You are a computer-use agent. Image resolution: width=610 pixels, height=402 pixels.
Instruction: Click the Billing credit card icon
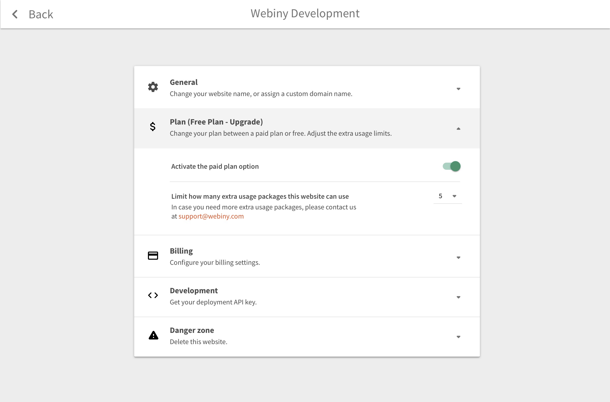tap(153, 256)
